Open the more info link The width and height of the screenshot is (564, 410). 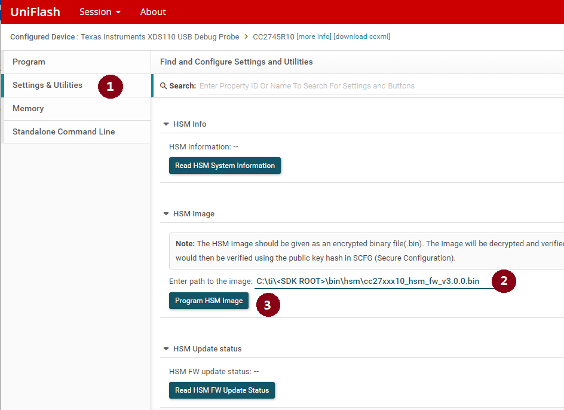pos(314,37)
